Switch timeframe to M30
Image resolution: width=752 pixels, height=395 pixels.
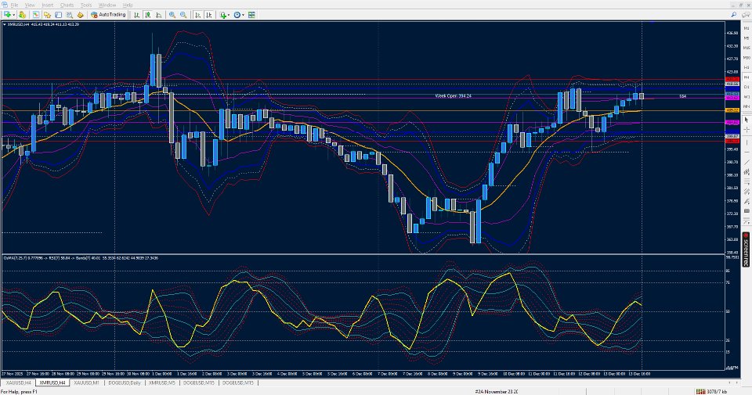click(x=747, y=57)
